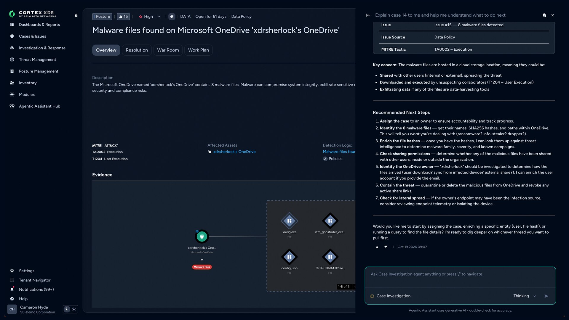Click the Notifications bell icon
Viewport: 569px width, 320px height.
point(12,289)
